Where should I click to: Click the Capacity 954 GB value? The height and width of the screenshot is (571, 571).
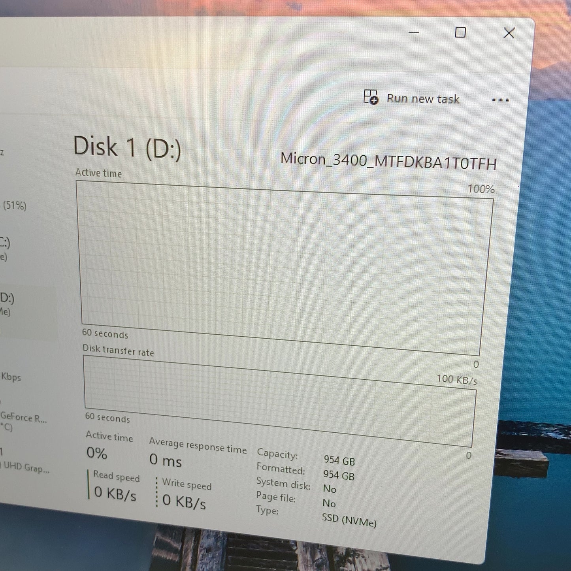point(339,460)
